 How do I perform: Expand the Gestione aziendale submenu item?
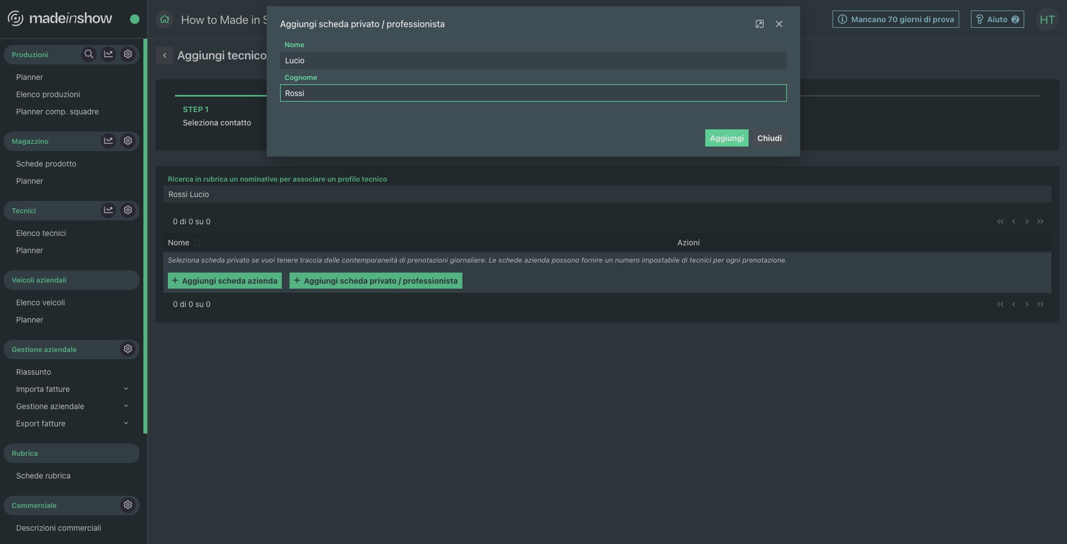pyautogui.click(x=126, y=406)
